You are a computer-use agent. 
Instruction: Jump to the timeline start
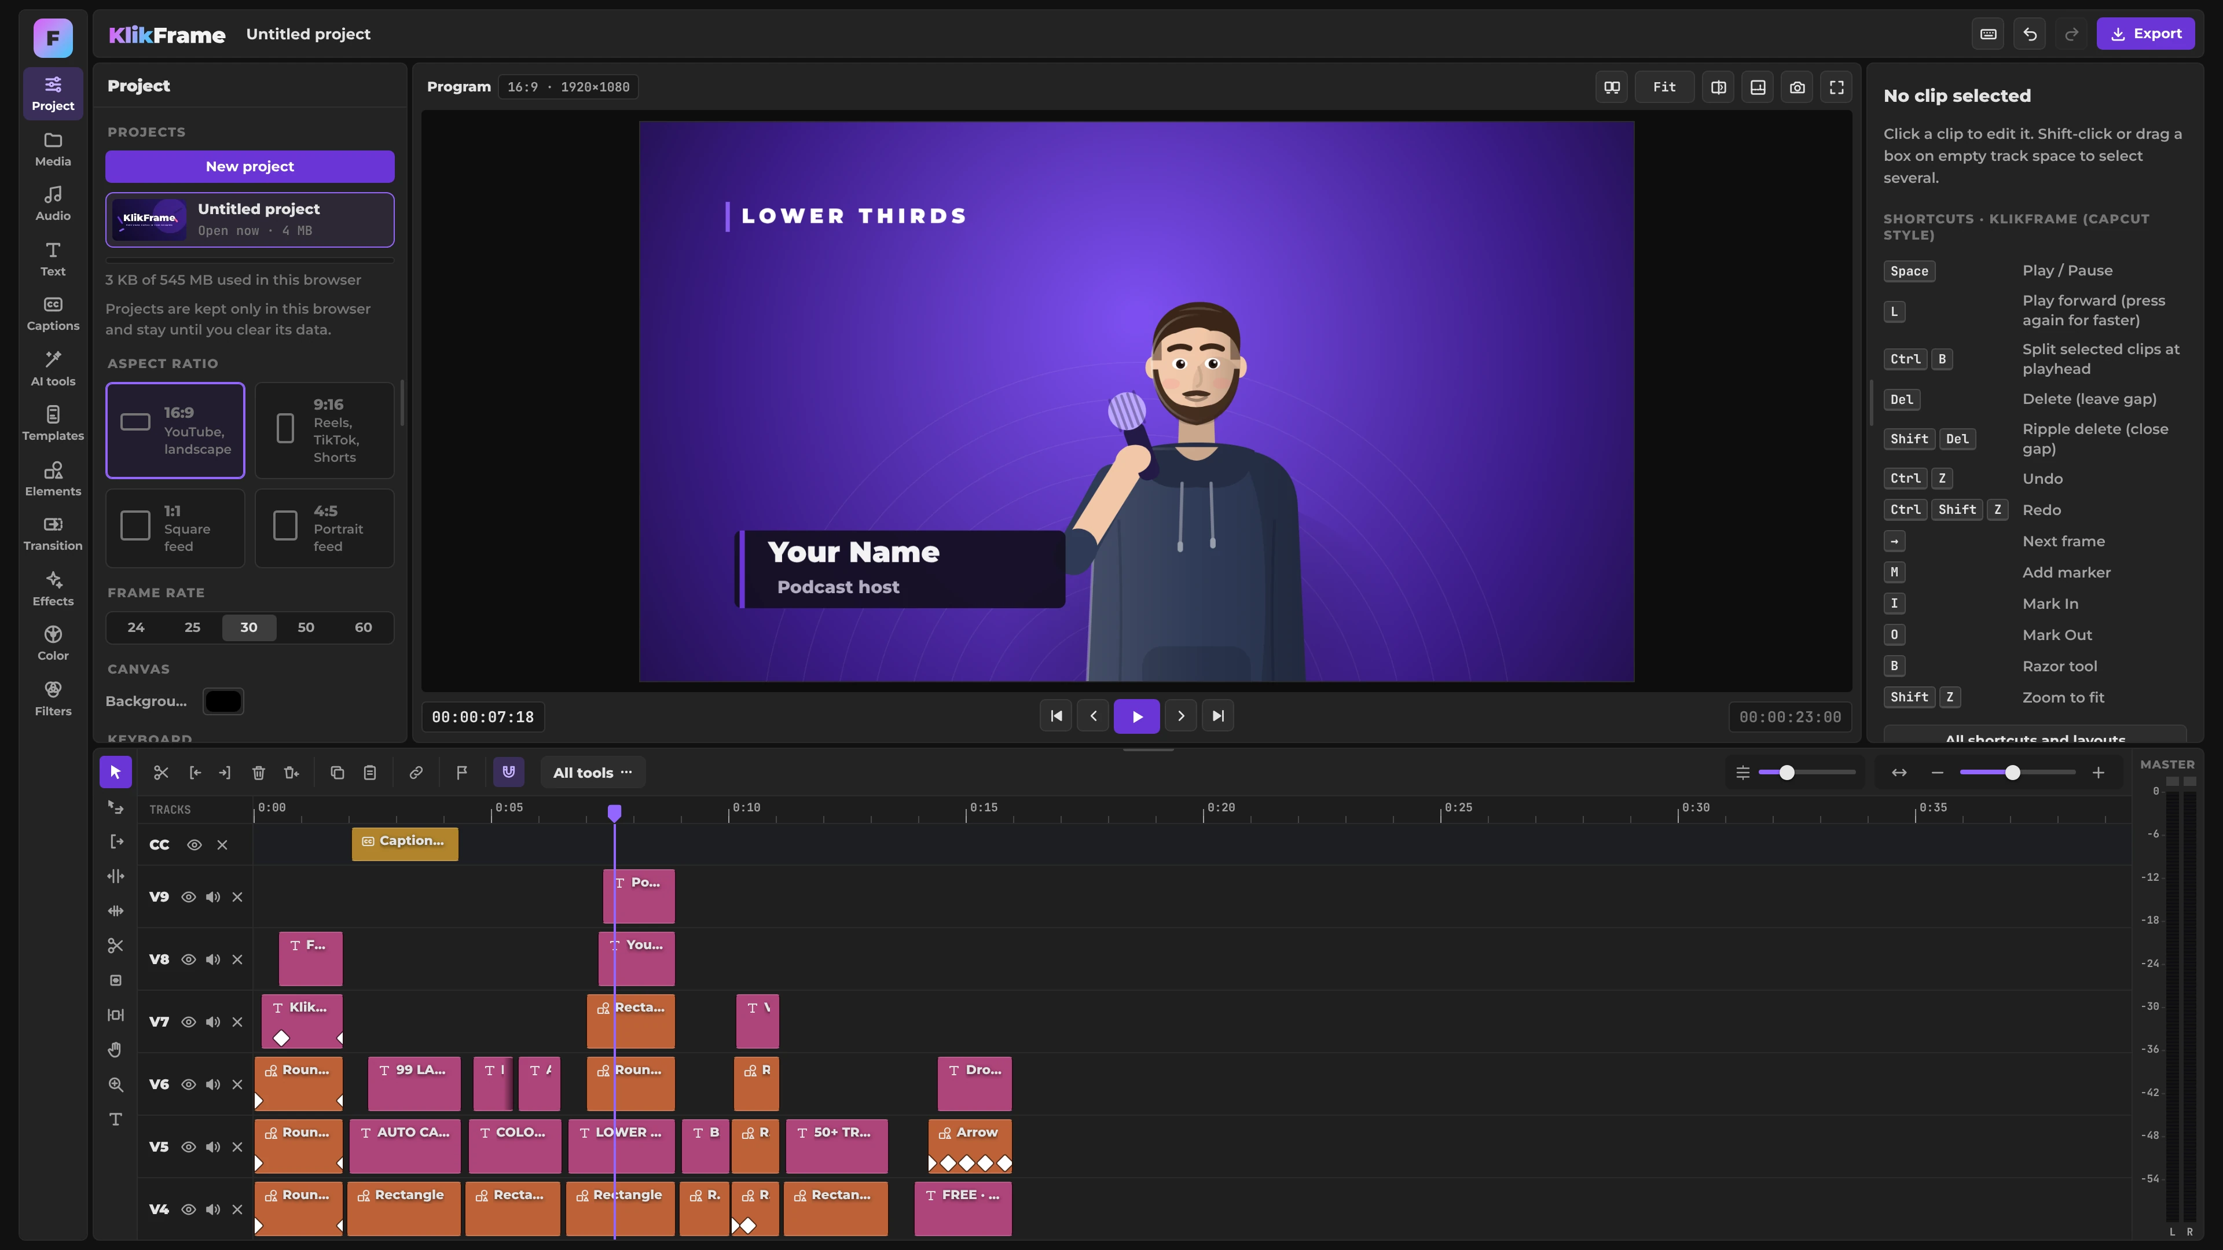1057,717
